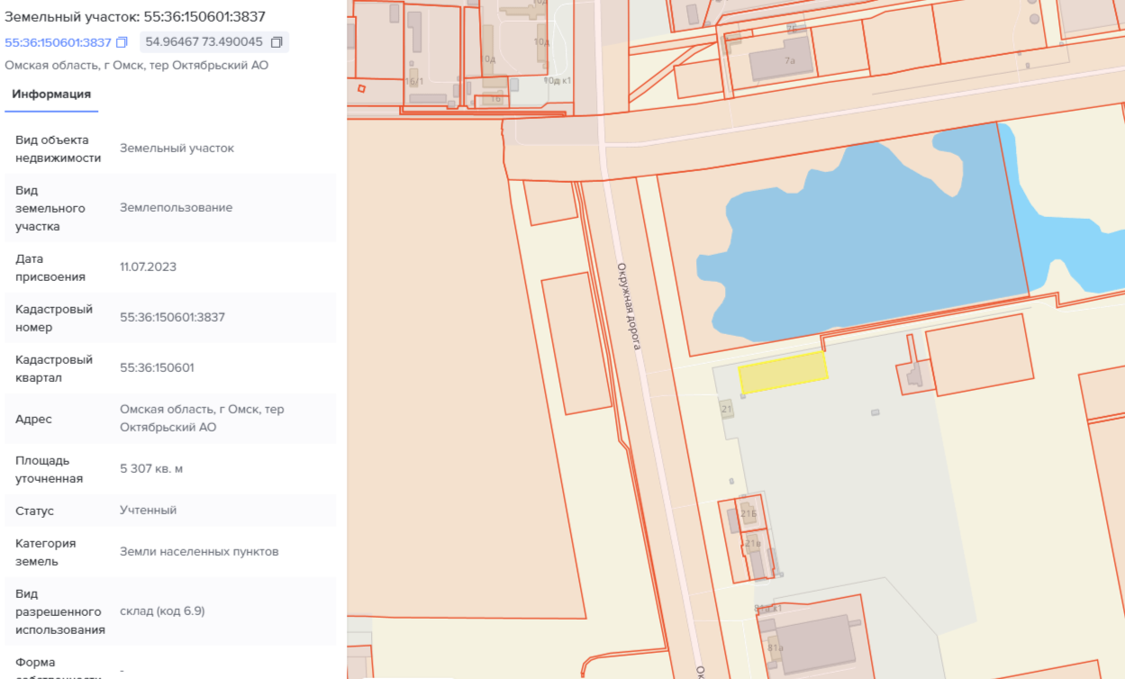Select building labeled 7a on the map
Viewport: 1125px width, 679px height.
pyautogui.click(x=780, y=60)
